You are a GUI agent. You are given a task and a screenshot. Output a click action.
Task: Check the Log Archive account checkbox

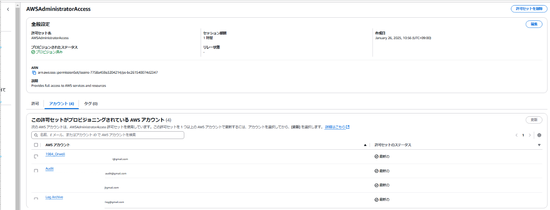tap(36, 199)
